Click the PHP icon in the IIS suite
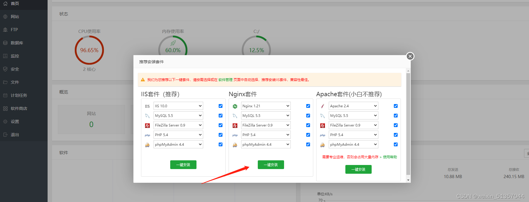Screen dimensions: 529x202 (x=147, y=135)
